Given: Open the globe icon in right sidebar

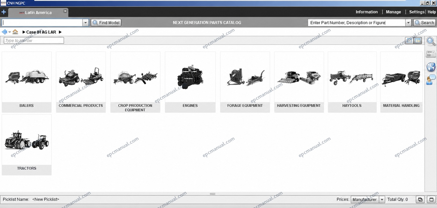Looking at the screenshot, I should pyautogui.click(x=431, y=67).
